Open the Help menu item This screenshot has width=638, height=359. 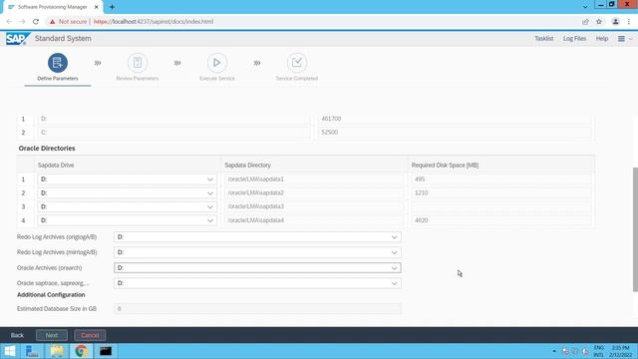coord(602,39)
